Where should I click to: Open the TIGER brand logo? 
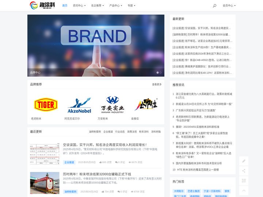pos(46,105)
